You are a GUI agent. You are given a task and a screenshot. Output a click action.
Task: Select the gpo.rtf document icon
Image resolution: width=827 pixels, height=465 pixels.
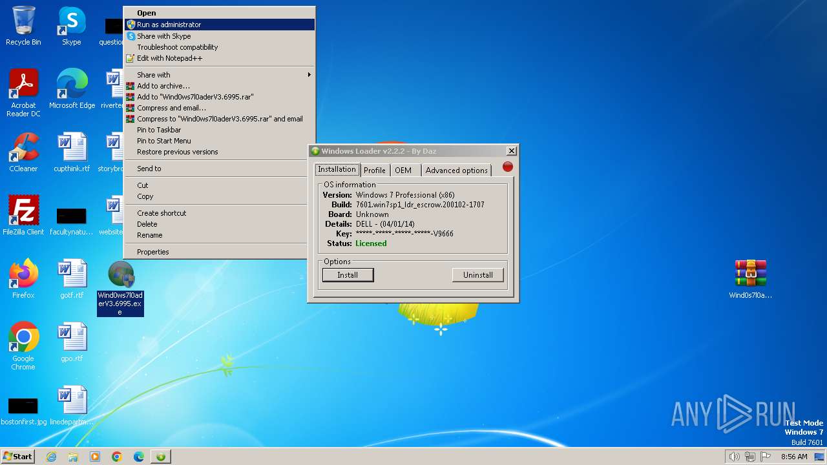pos(72,342)
